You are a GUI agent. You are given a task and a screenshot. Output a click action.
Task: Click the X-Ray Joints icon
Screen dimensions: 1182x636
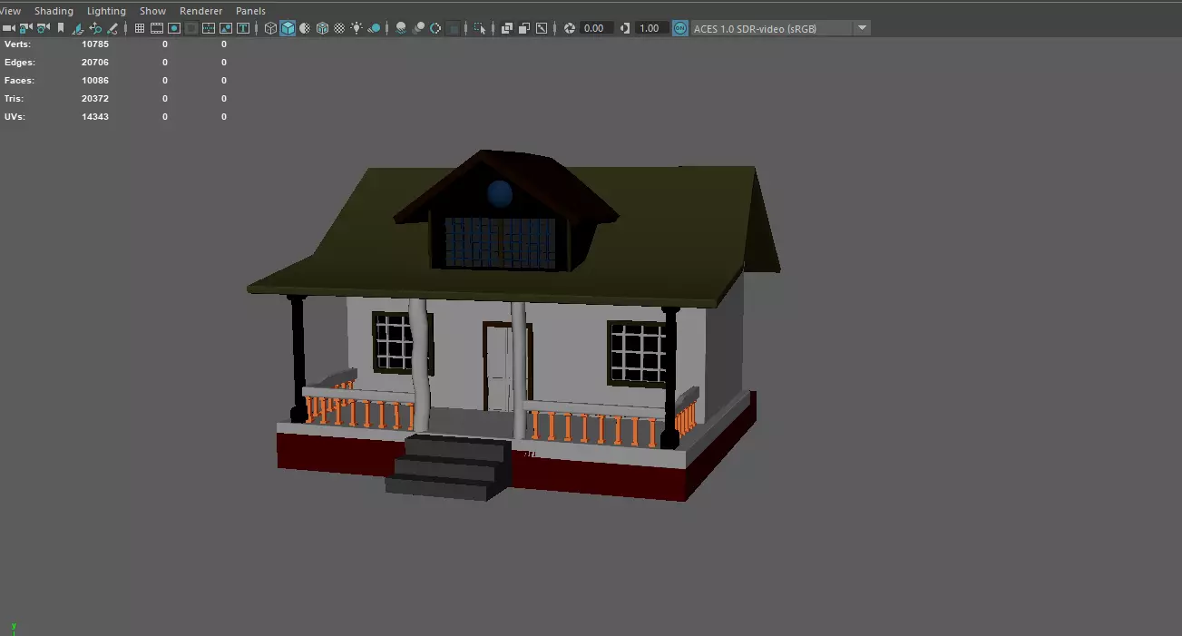click(542, 28)
